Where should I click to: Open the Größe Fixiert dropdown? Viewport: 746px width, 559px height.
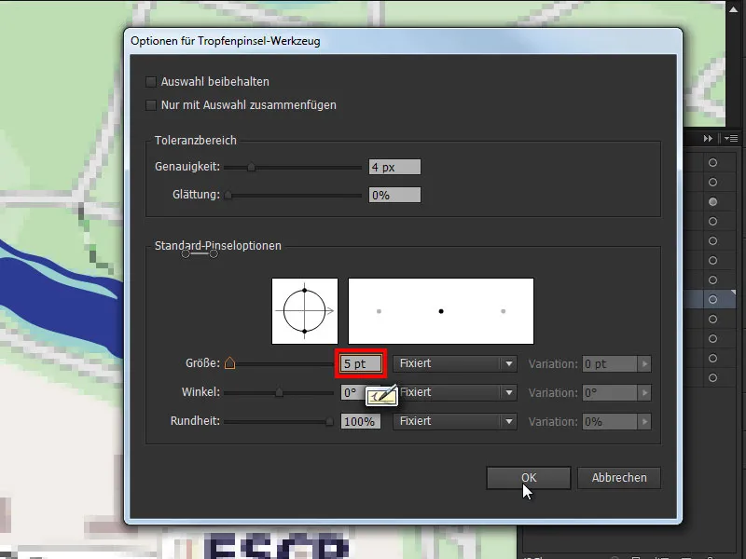455,363
